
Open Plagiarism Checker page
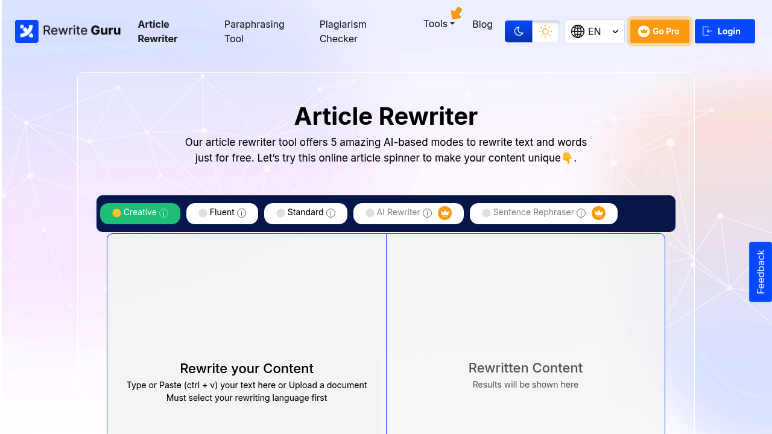point(343,31)
